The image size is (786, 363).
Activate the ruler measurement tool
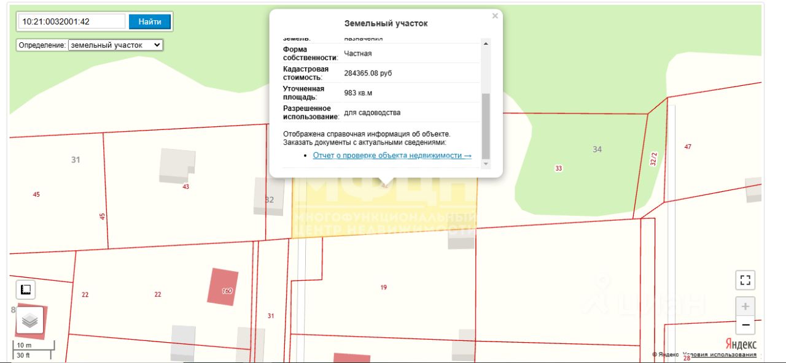(26, 289)
